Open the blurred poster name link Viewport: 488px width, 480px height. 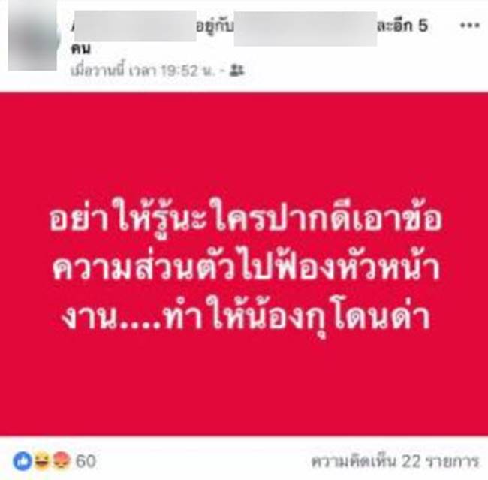(x=134, y=26)
